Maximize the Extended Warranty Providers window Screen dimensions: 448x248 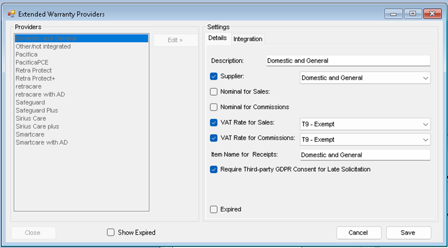click(x=412, y=14)
